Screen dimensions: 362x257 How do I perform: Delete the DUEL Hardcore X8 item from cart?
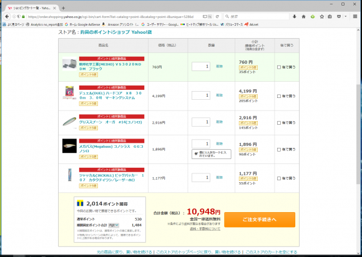point(219,95)
